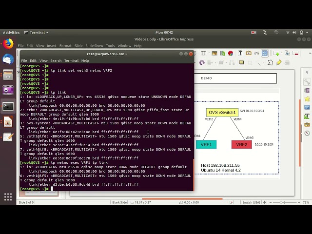This screenshot has width=312, height=234.
Task: Toggle point edit mode icon
Action: point(270,63)
